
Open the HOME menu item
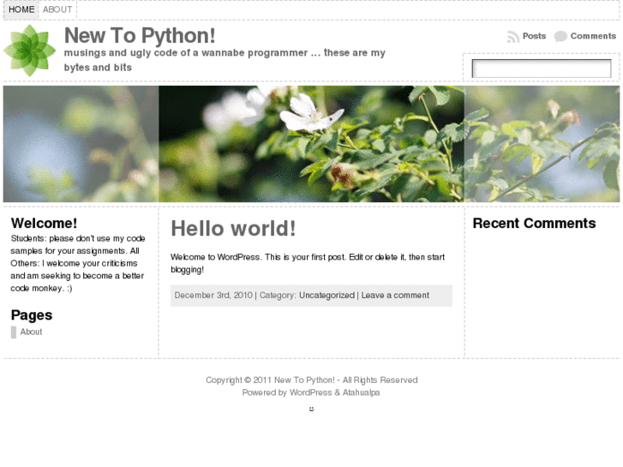(21, 10)
